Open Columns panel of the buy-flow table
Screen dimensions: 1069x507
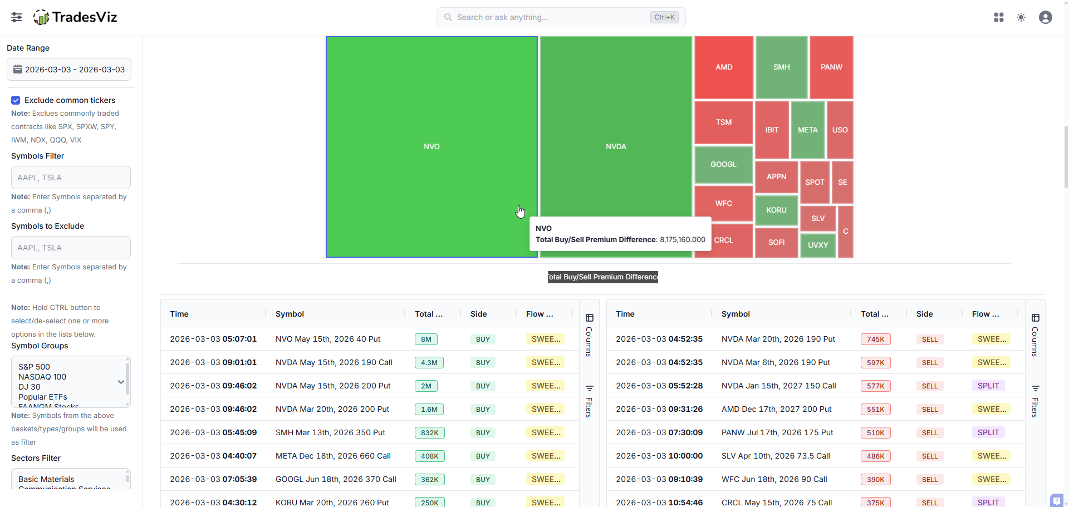589,335
